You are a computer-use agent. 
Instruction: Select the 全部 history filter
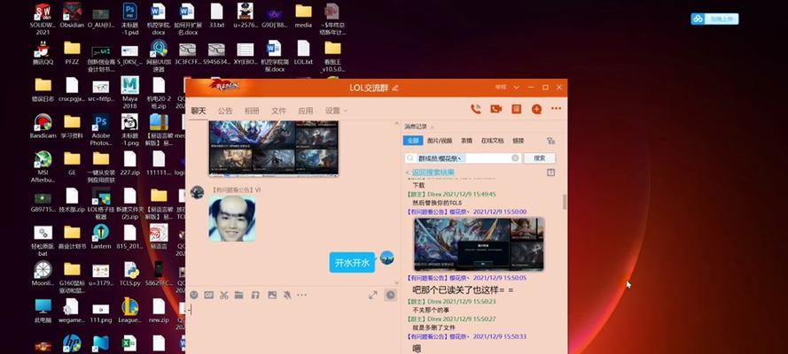tap(412, 141)
